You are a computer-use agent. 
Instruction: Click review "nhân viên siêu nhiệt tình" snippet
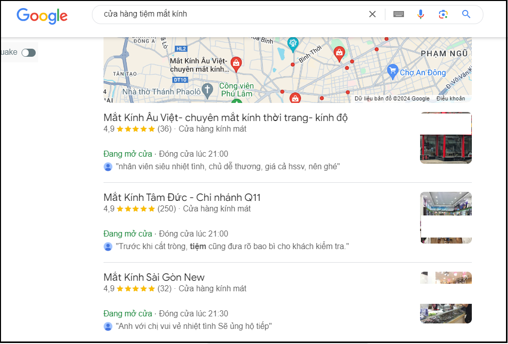pos(228,167)
